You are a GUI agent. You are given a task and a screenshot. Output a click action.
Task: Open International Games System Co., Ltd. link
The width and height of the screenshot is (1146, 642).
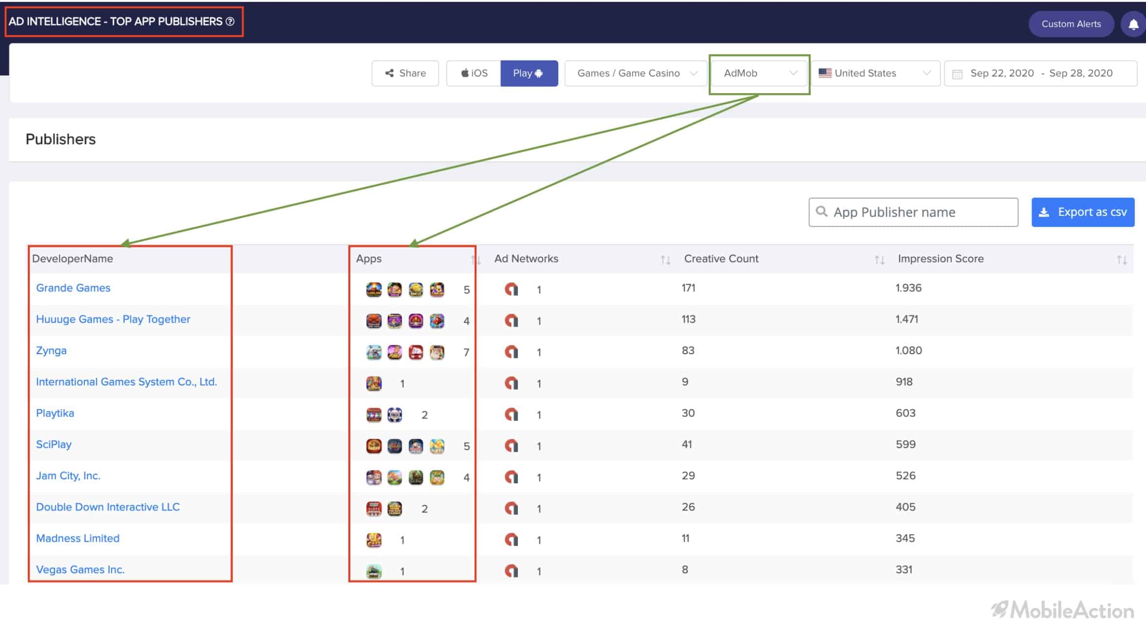click(126, 382)
